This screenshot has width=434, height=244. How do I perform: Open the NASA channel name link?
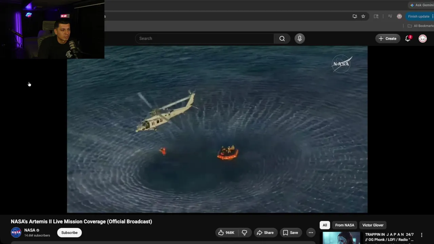pos(30,230)
